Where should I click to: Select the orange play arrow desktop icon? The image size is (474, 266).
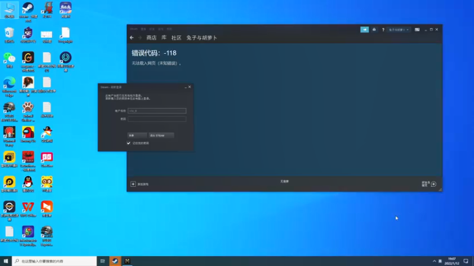(47, 209)
